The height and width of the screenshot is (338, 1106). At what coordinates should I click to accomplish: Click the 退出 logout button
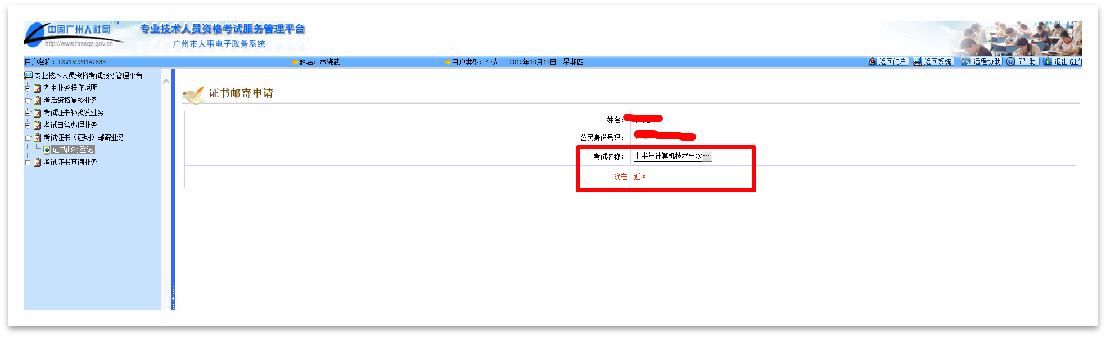pyautogui.click(x=1063, y=62)
